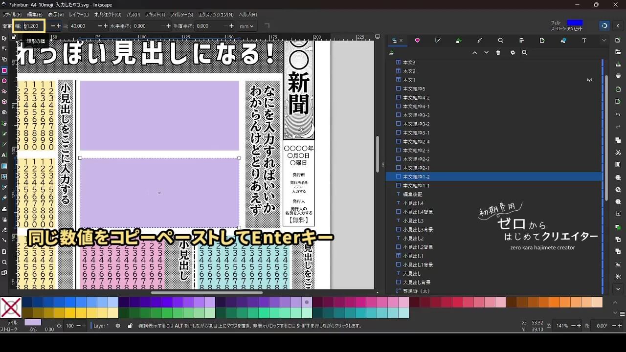The image size is (626, 352).
Task: Select the star and polygon tool
Action: click(4, 91)
